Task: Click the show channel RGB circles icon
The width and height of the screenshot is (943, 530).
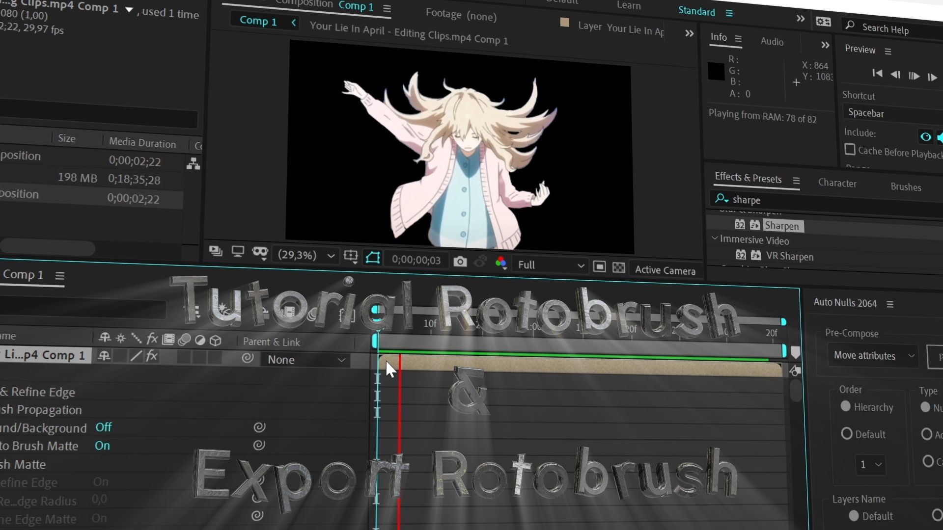Action: pyautogui.click(x=500, y=263)
